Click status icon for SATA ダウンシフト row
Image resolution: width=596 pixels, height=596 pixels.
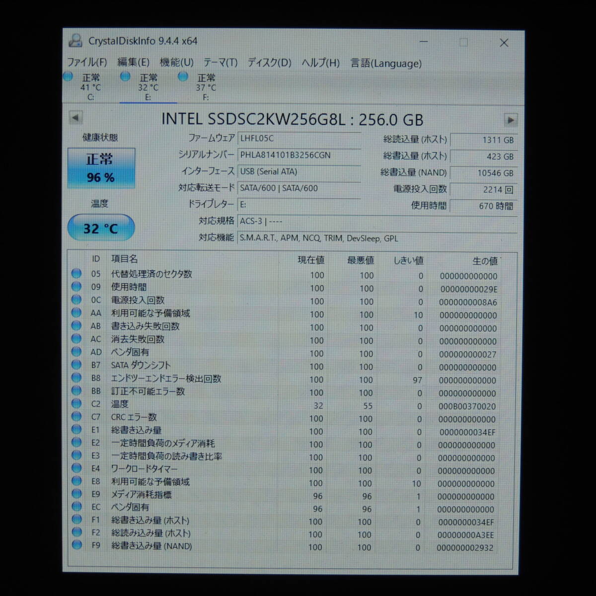pos(76,364)
